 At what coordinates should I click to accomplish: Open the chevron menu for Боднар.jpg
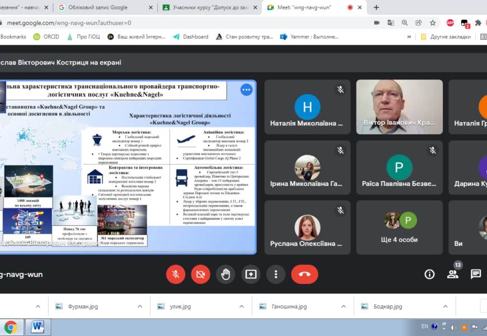(446, 306)
